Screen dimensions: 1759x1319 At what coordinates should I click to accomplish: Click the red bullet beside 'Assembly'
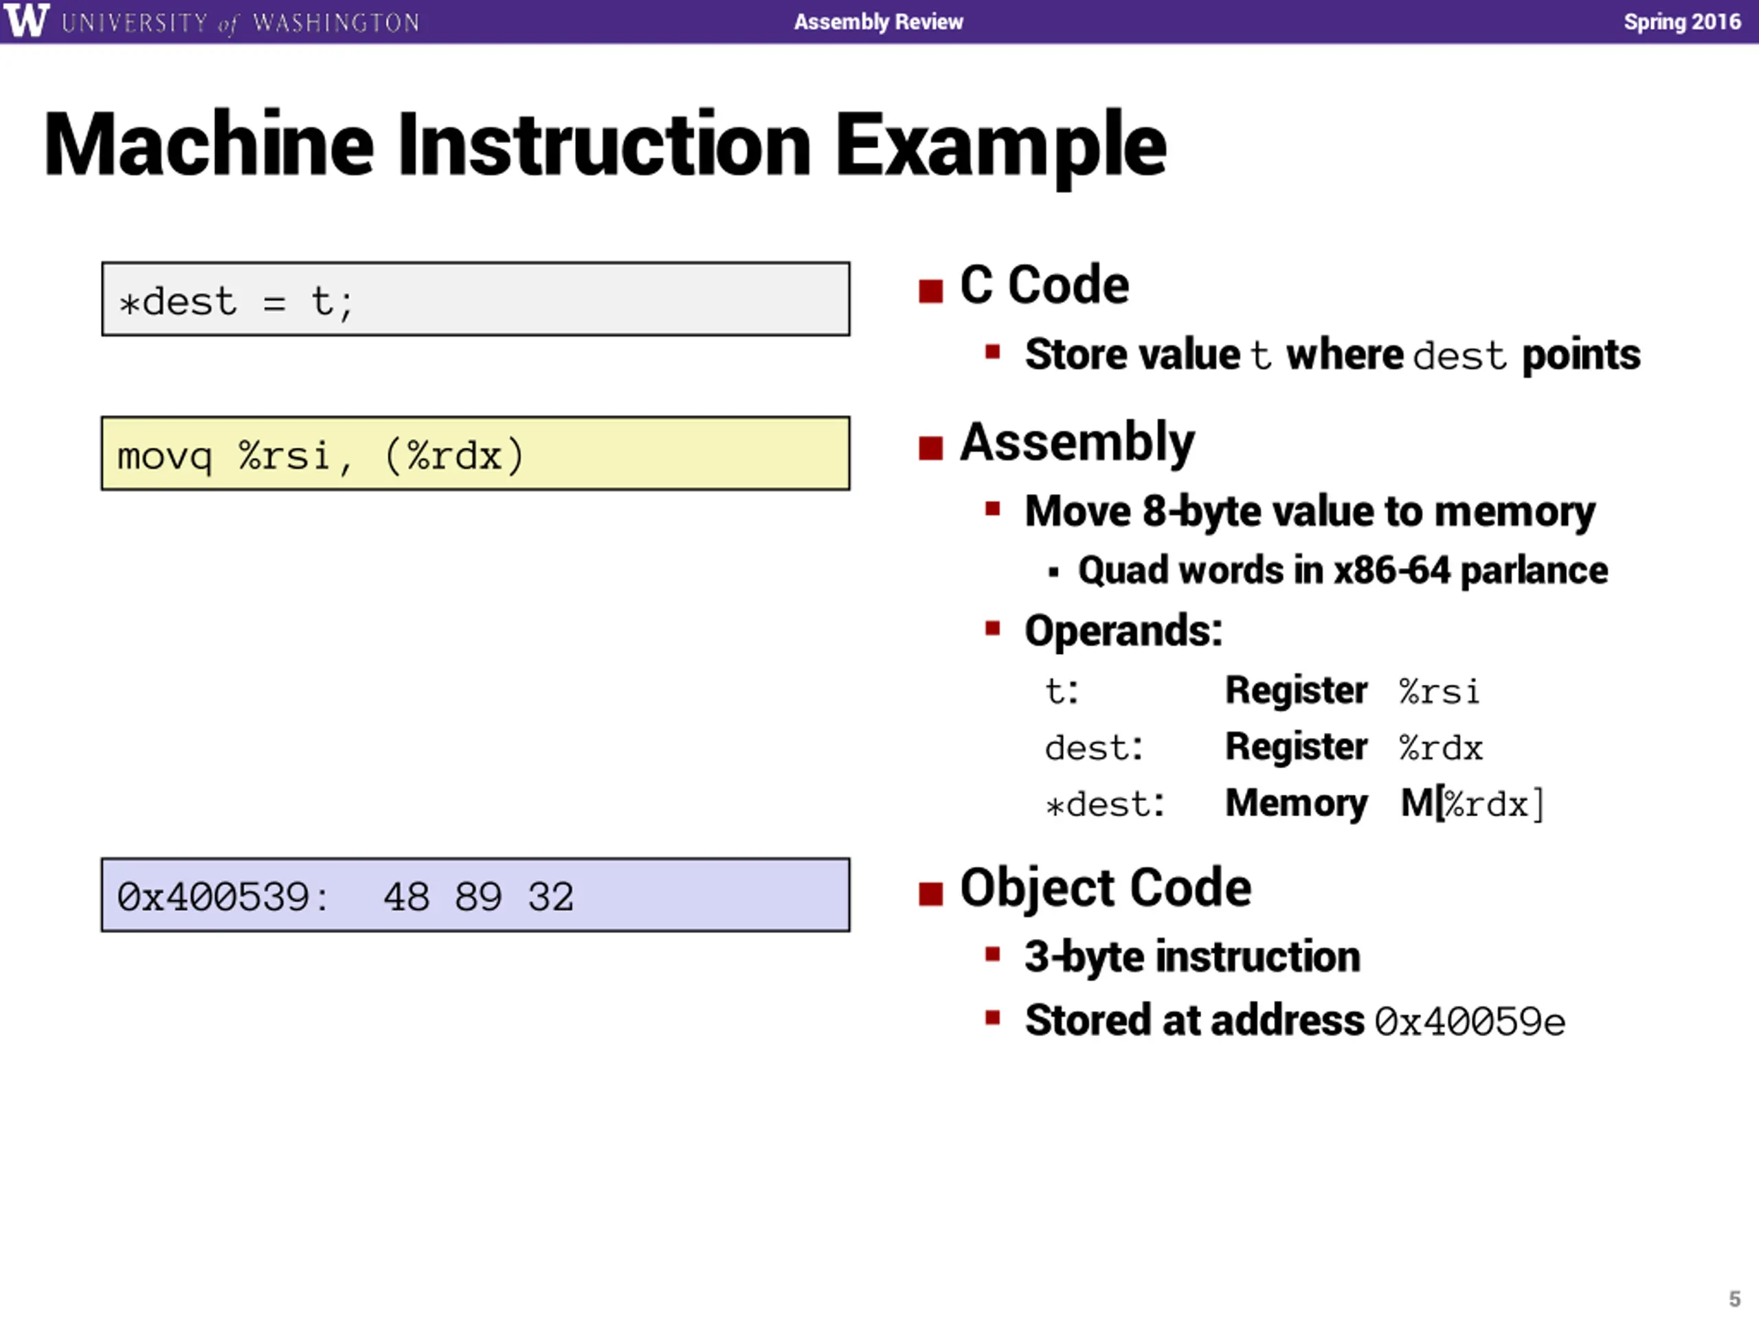point(930,449)
